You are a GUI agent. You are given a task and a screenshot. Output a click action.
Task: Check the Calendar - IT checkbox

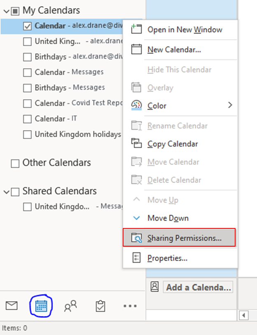click(x=28, y=119)
